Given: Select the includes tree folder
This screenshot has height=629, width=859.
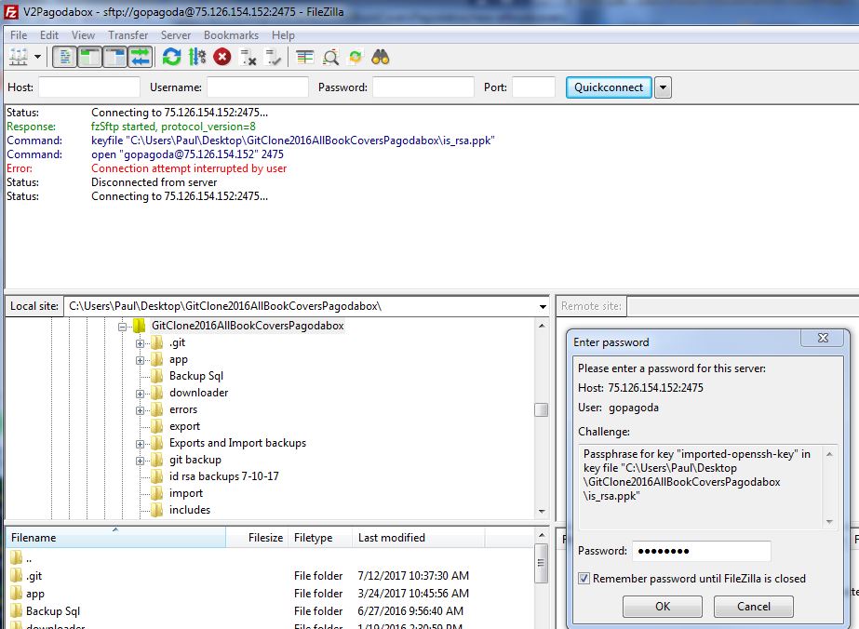Looking at the screenshot, I should click(190, 510).
